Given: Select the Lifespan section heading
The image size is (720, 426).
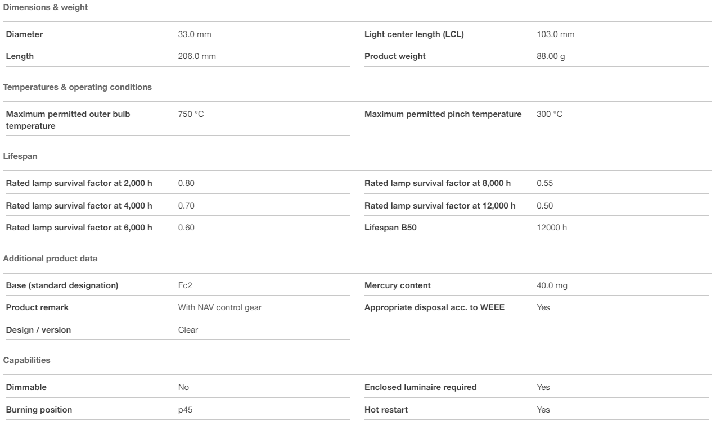Looking at the screenshot, I should click(x=21, y=156).
